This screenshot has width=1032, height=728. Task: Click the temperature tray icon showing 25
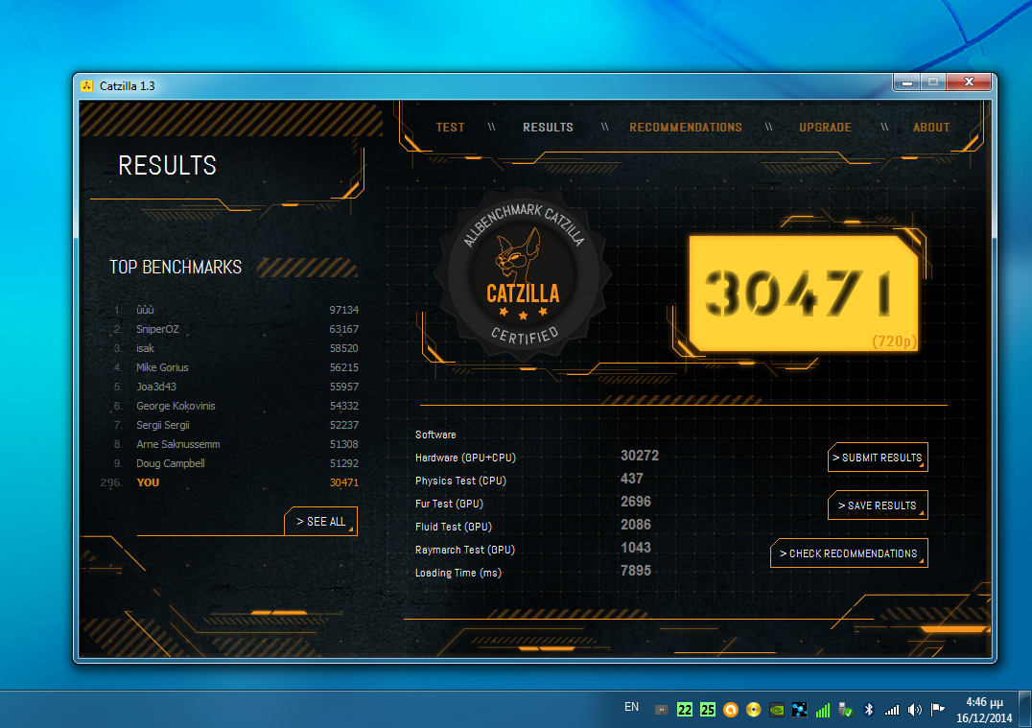tap(708, 710)
